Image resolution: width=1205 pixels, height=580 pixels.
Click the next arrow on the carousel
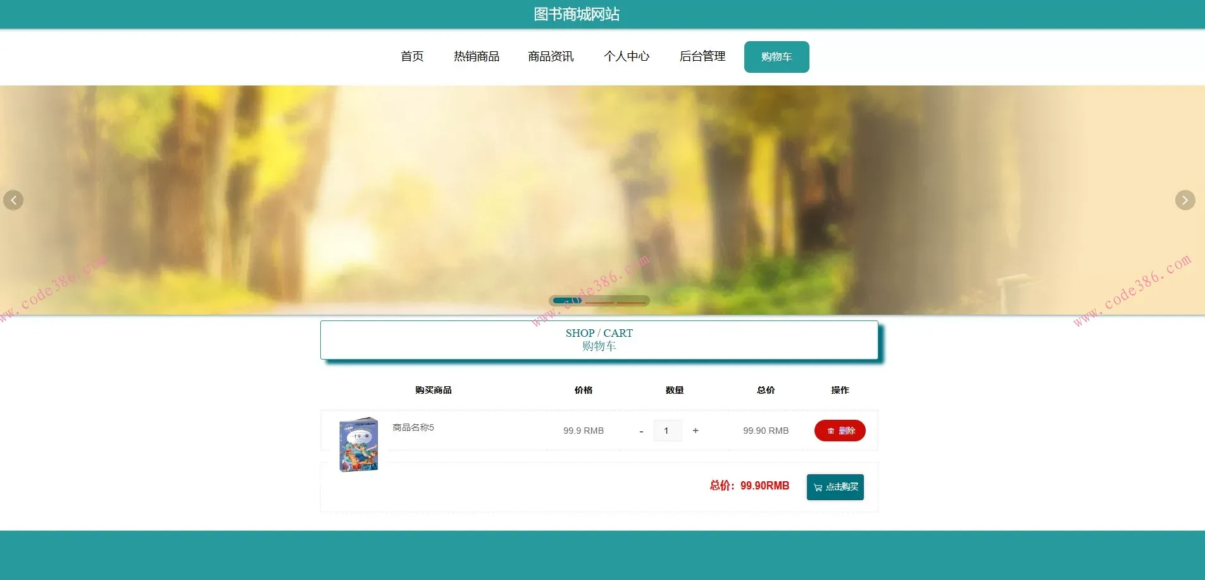point(1184,200)
